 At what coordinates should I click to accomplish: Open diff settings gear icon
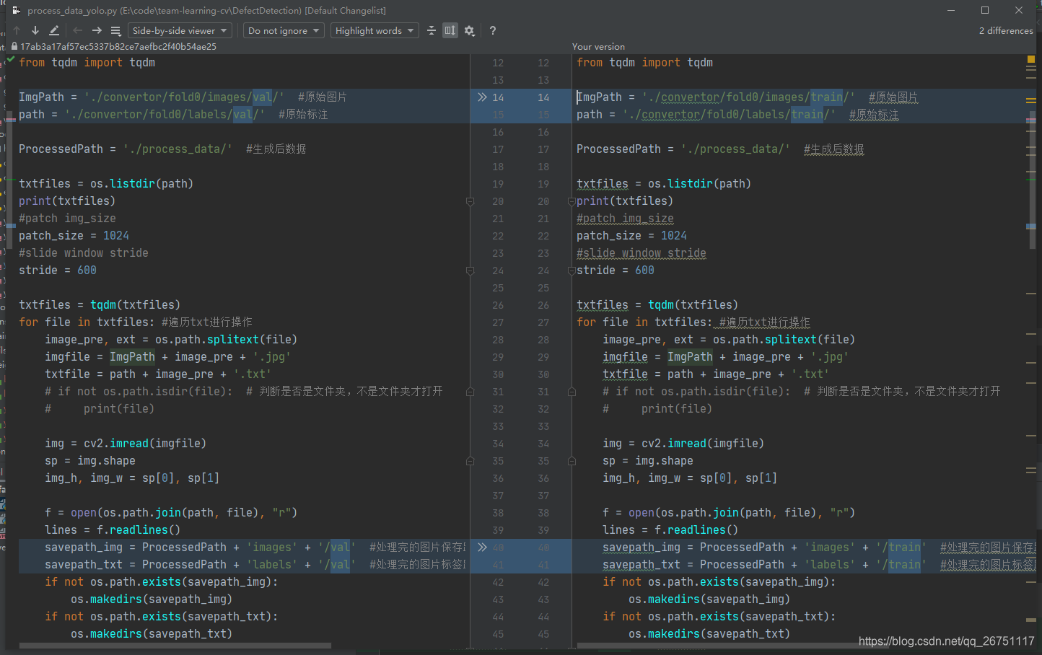pyautogui.click(x=470, y=30)
